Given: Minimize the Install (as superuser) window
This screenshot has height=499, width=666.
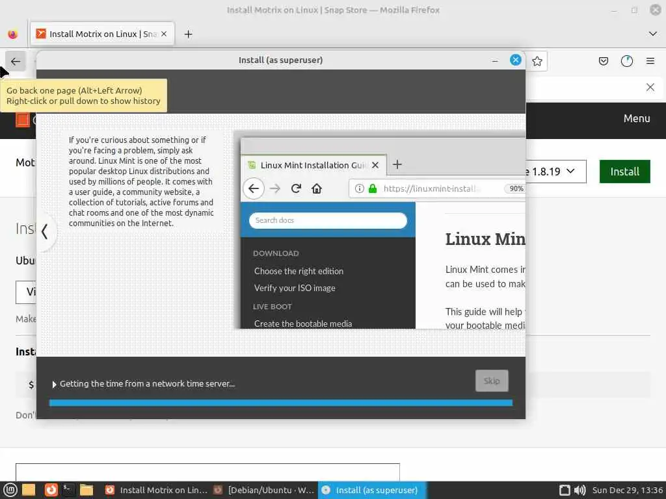Looking at the screenshot, I should click(495, 60).
